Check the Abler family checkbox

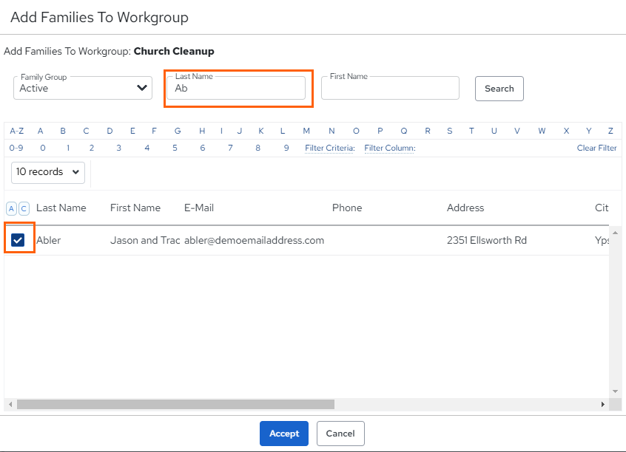pyautogui.click(x=18, y=240)
